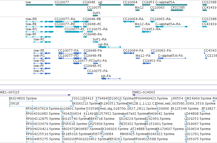This screenshot has width=217, height=143.
Task: Click protein feature tow-PC
Action: [42, 74]
